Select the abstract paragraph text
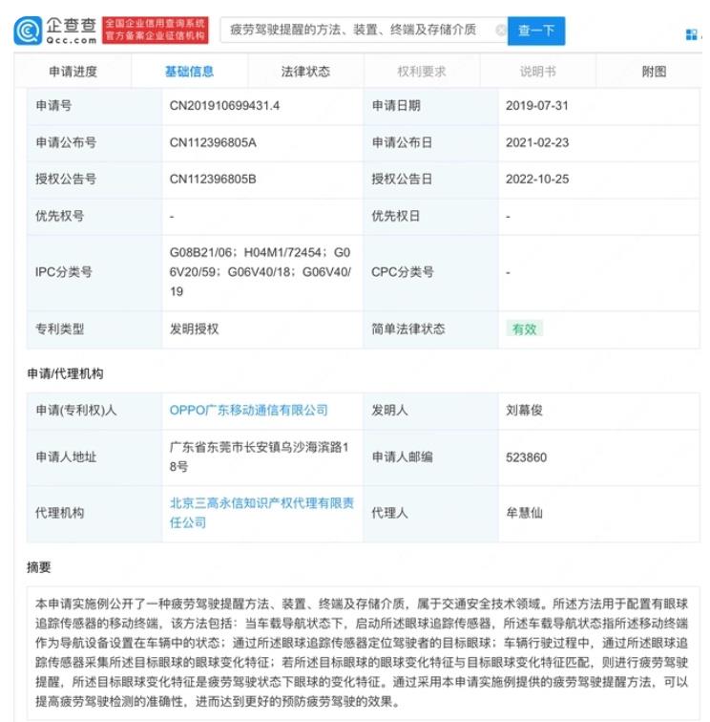Viewport: 710px width, 722px height. (x=362, y=652)
